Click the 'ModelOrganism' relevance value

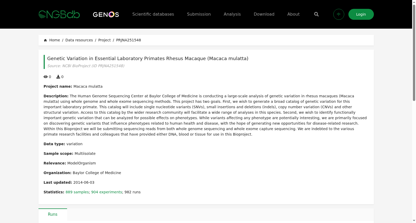82,163
